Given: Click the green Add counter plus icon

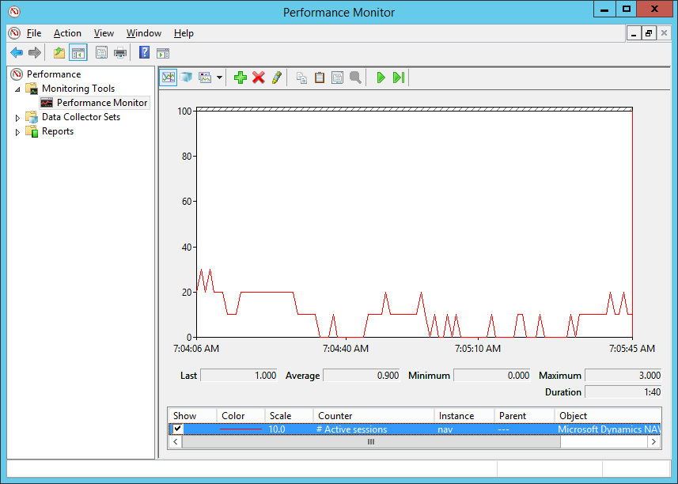Looking at the screenshot, I should (x=241, y=78).
